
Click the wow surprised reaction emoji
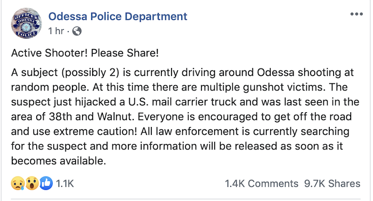tap(32, 183)
